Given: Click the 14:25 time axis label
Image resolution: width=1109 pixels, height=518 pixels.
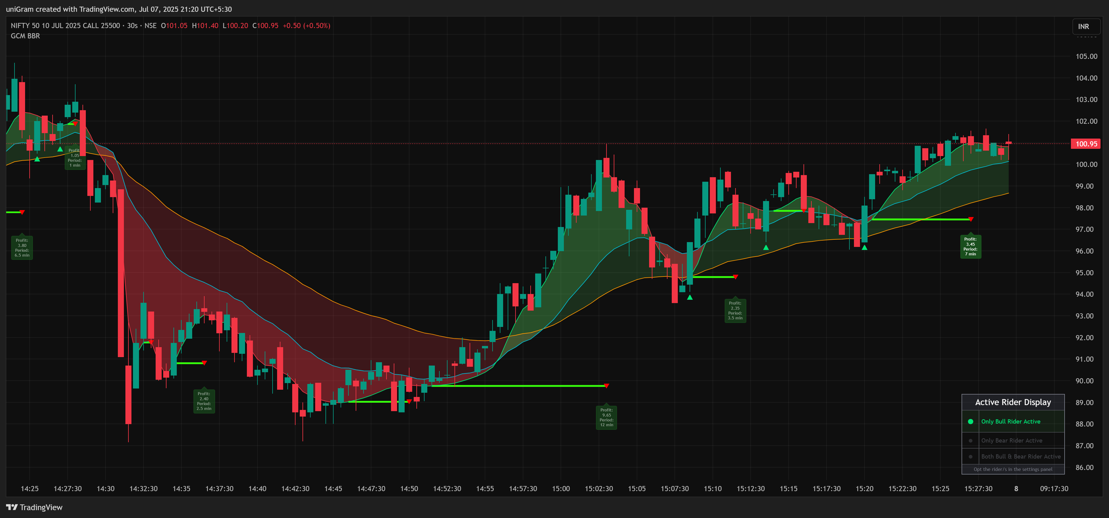Looking at the screenshot, I should tap(30, 489).
